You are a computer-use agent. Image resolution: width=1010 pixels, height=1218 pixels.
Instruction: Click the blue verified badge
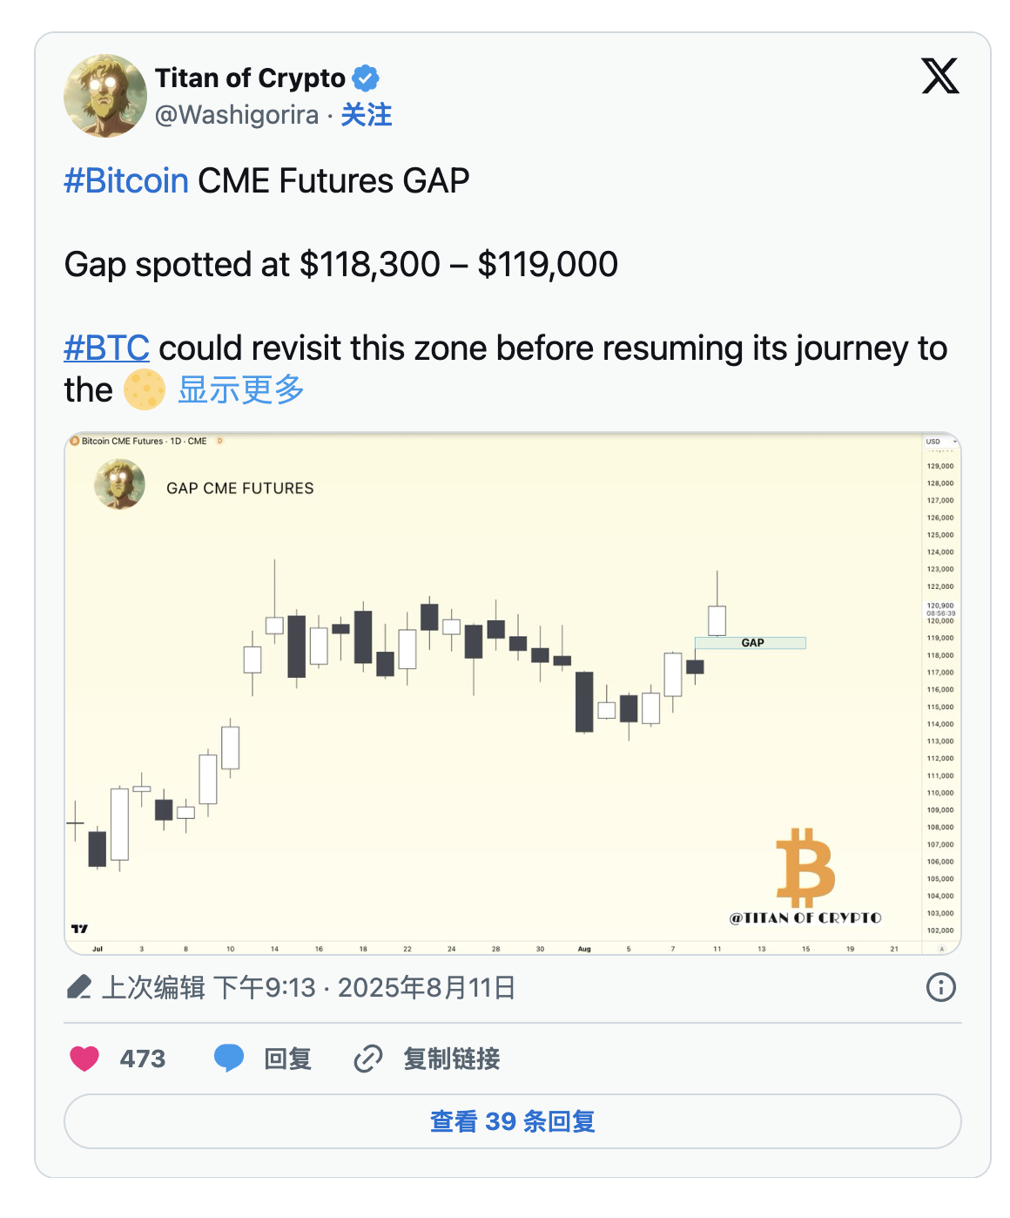(366, 78)
